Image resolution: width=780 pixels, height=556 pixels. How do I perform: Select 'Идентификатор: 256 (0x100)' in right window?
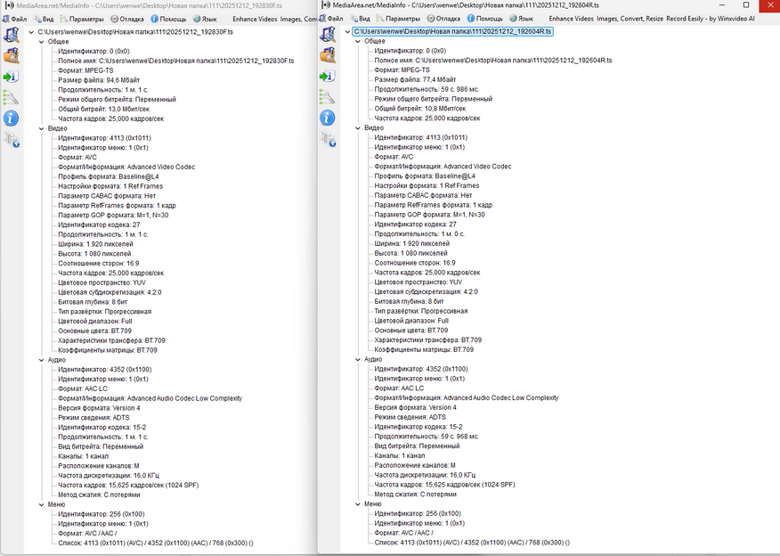tap(418, 514)
